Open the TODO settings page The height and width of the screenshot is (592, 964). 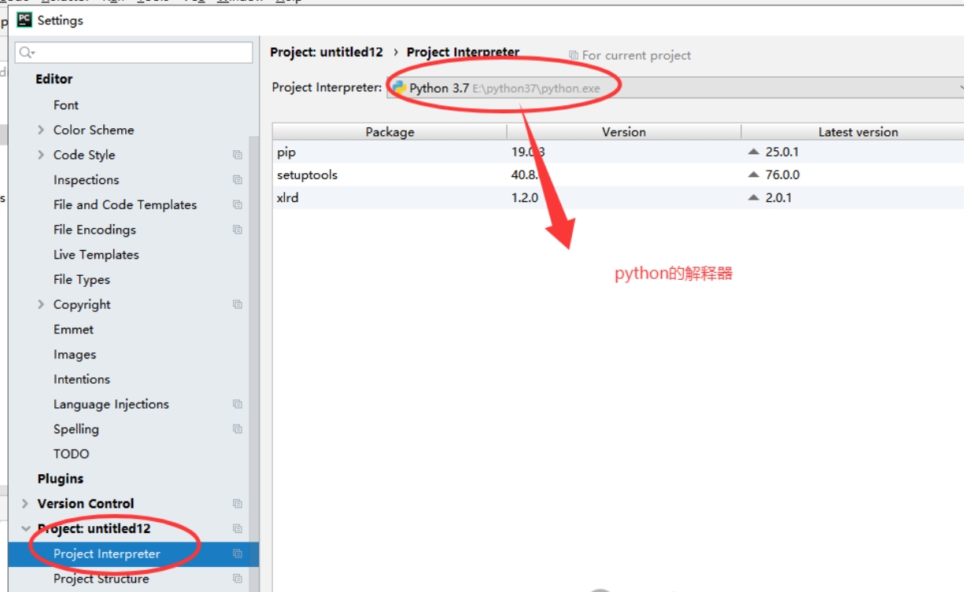(x=71, y=454)
